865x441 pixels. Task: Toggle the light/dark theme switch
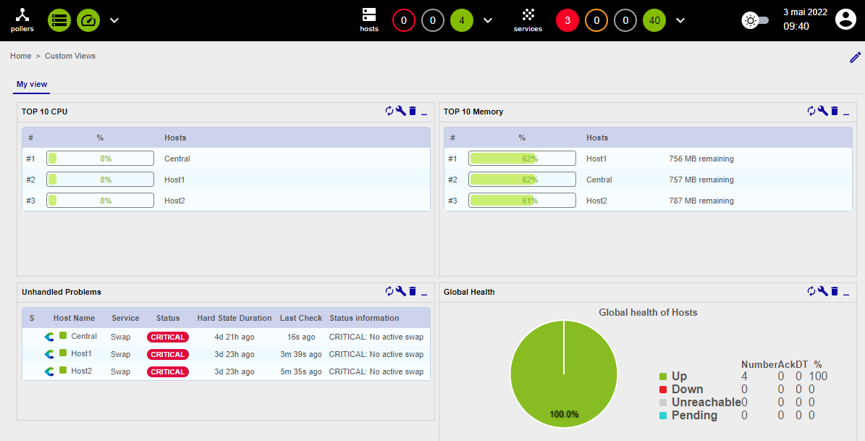[755, 20]
